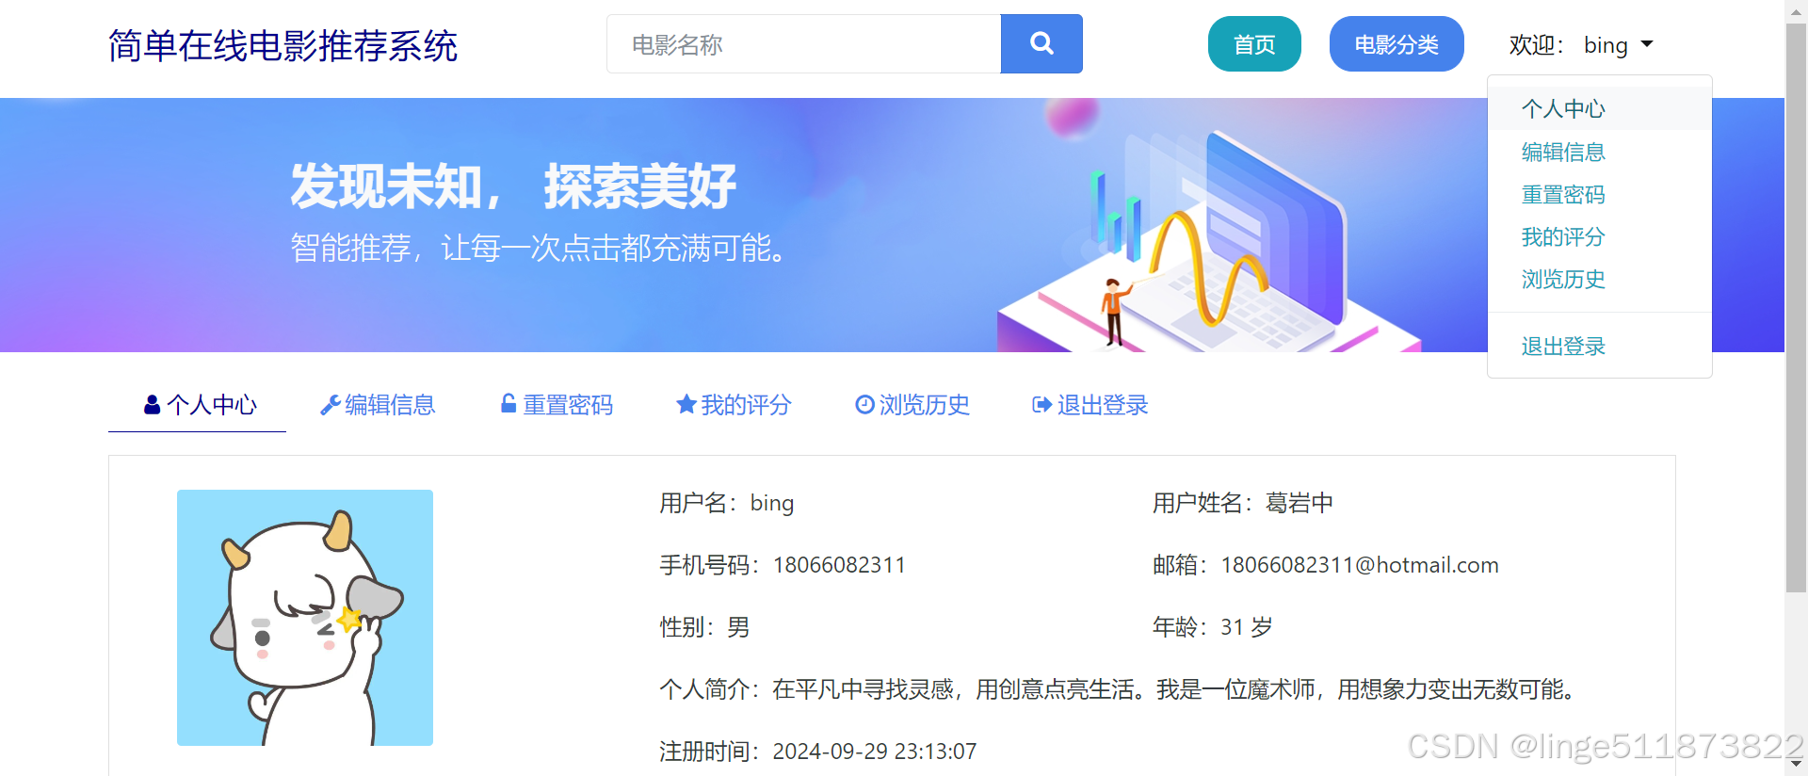This screenshot has height=776, width=1808.
Task: Click the email 18066082311@hotmail.com text
Action: pos(1360,565)
